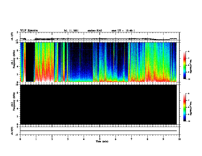Click the ch.2 spectrogram color scale bar
This screenshot has width=202, height=156.
pos(184,107)
